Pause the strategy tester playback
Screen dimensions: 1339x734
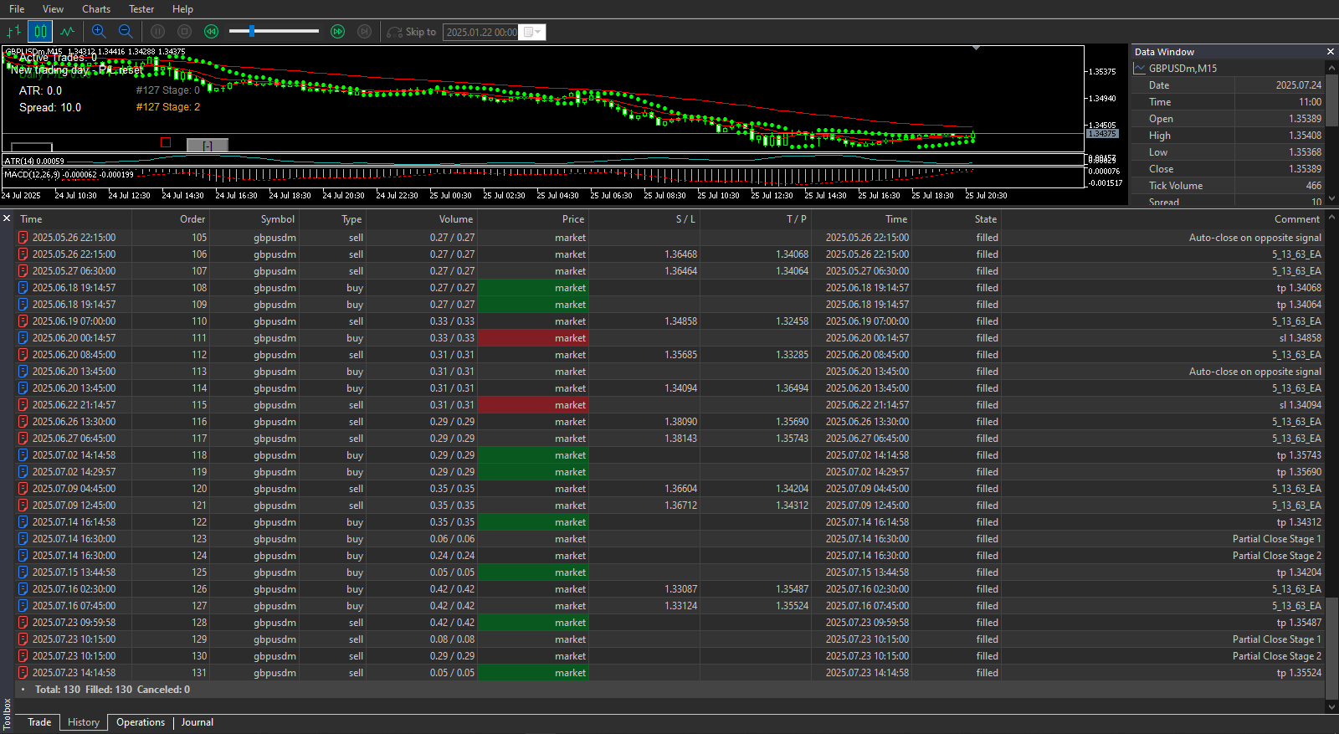(x=157, y=32)
